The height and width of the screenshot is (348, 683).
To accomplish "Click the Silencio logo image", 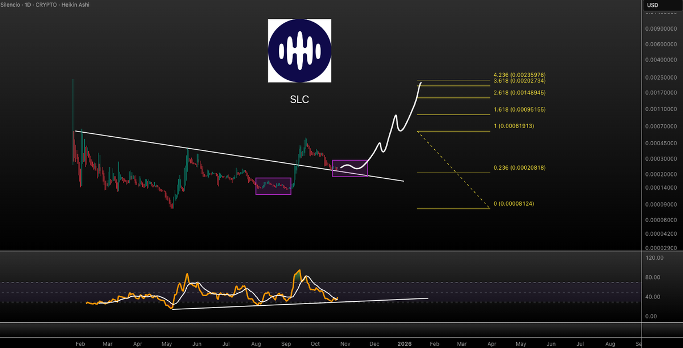I will [x=299, y=51].
